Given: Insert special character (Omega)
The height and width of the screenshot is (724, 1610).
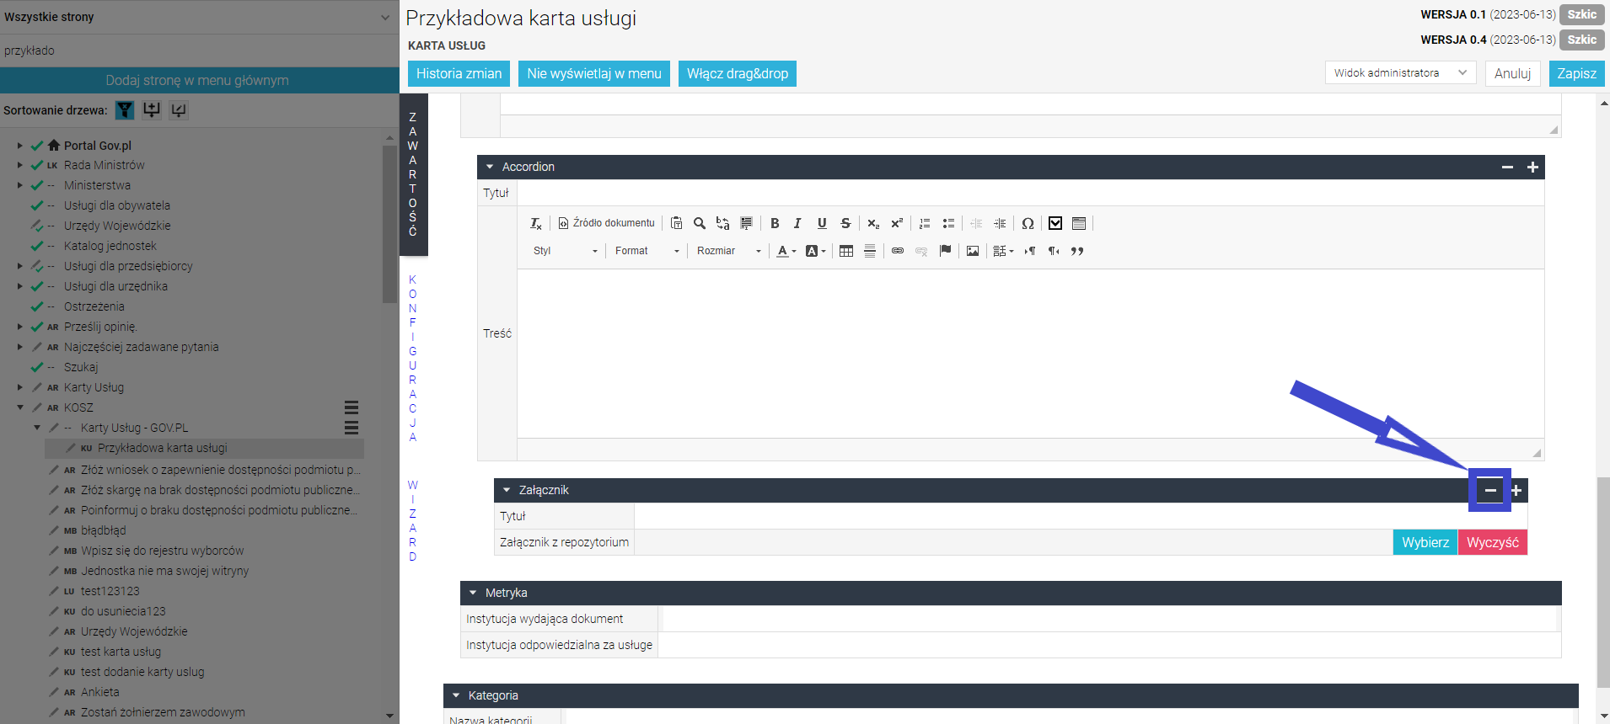Looking at the screenshot, I should pos(1028,223).
